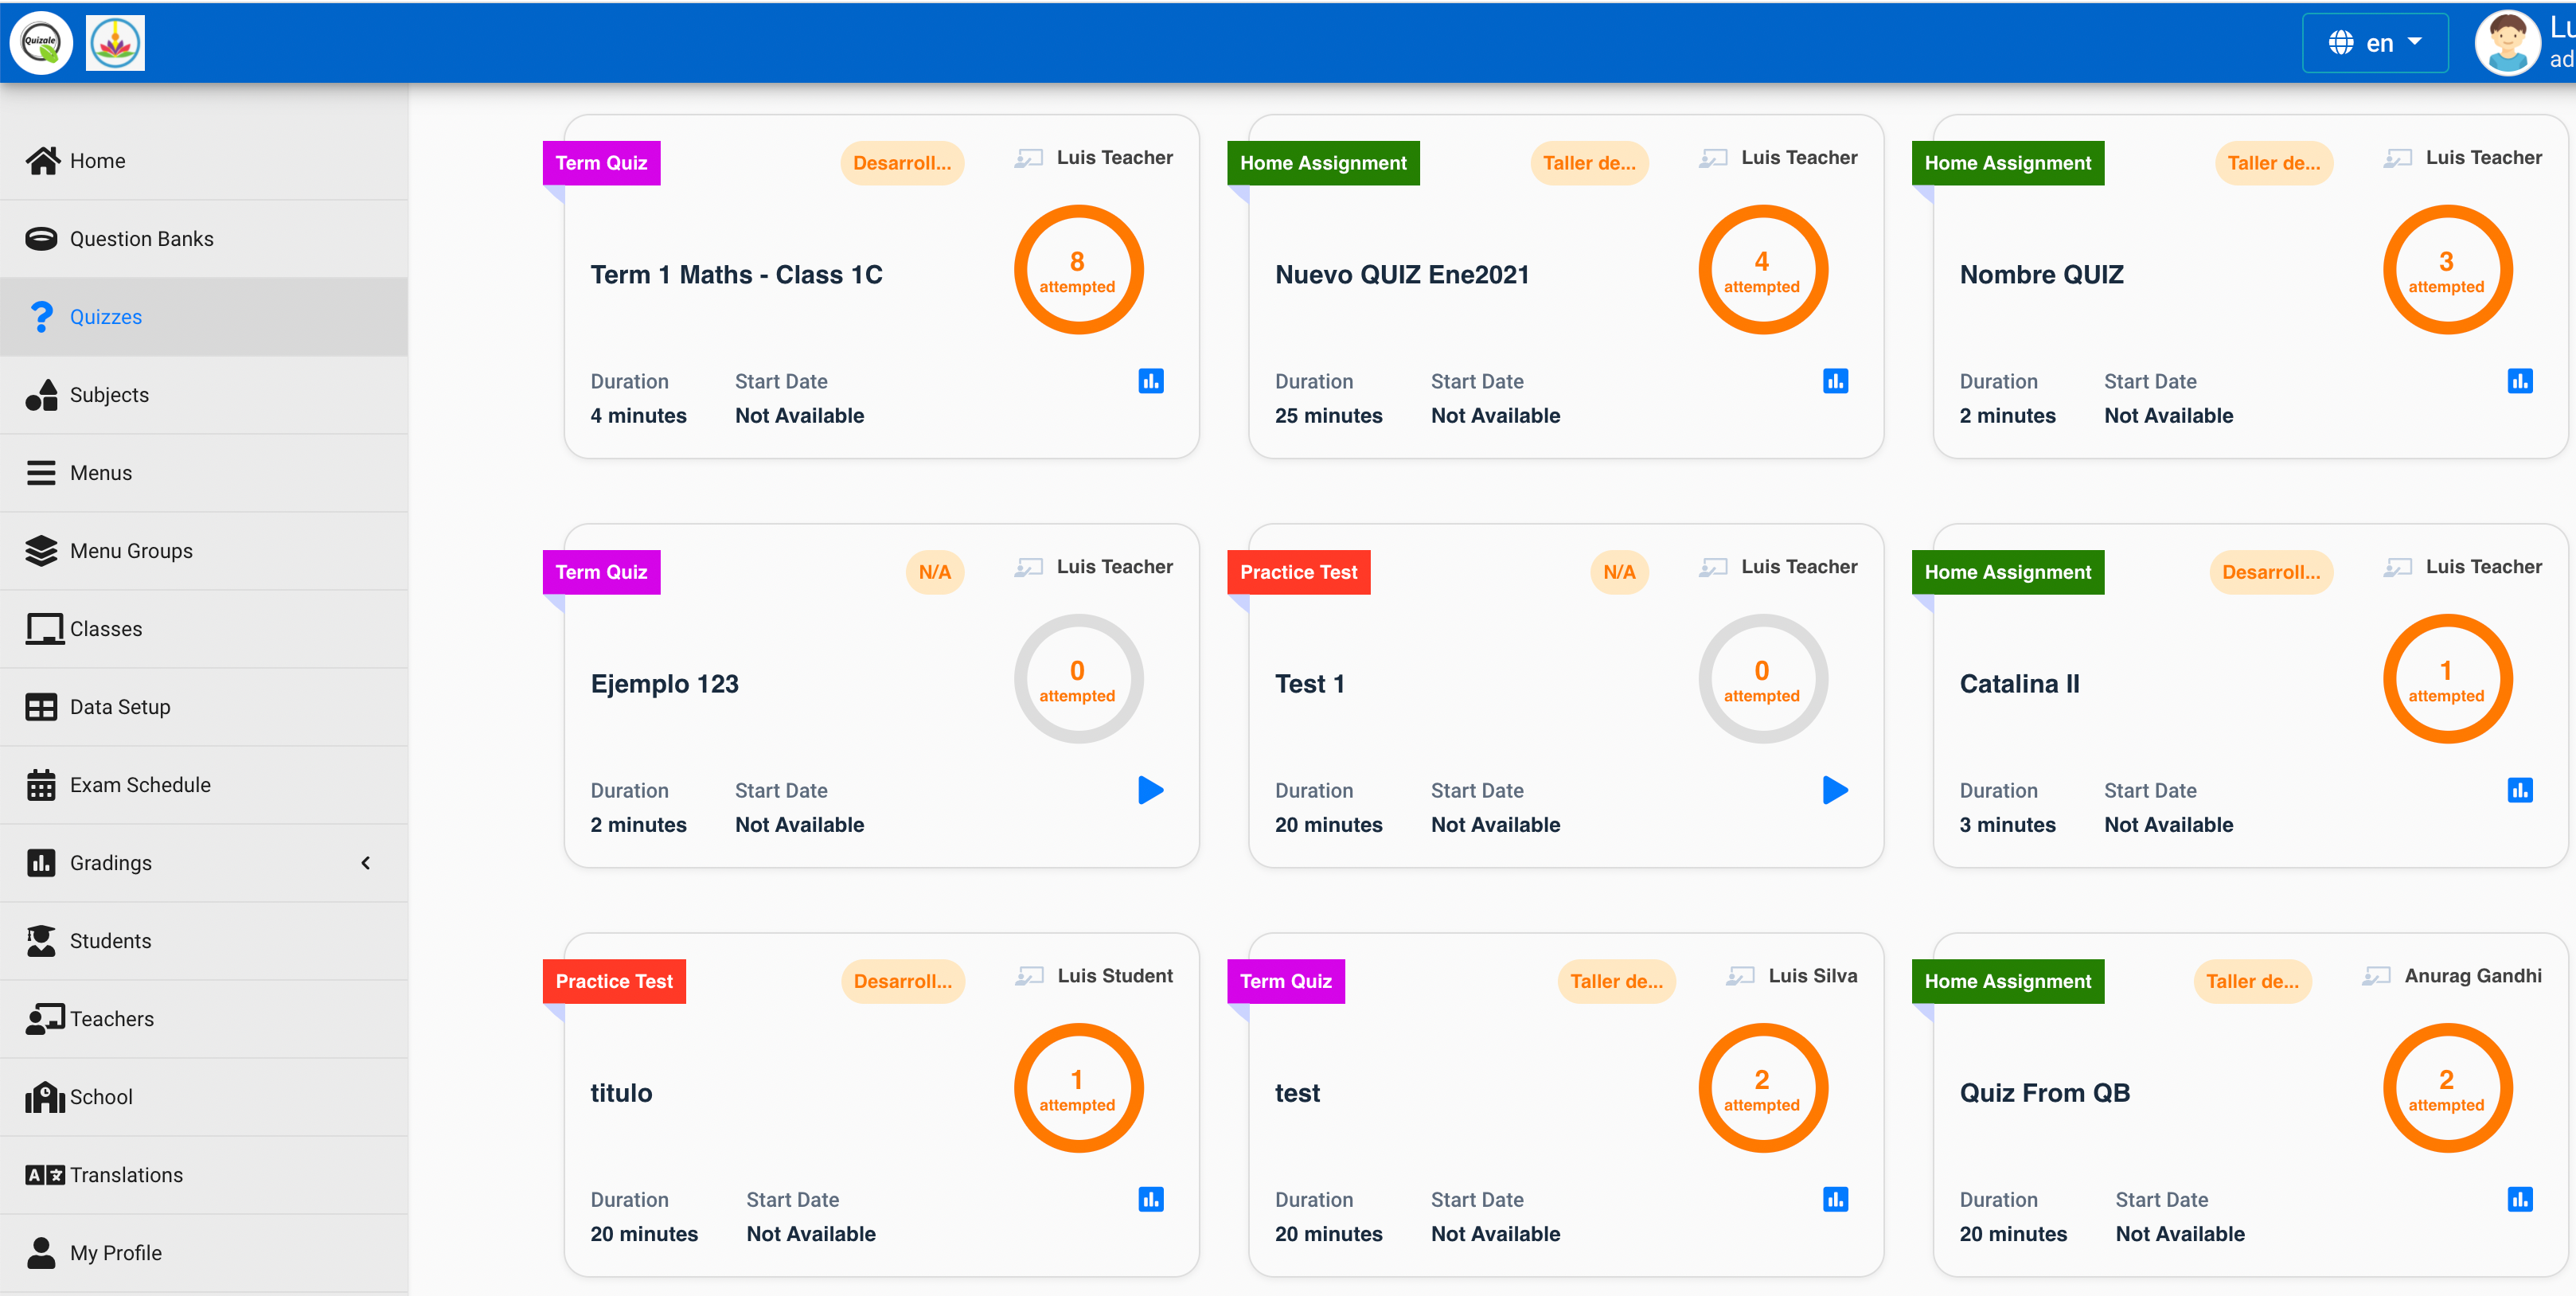
Task: Open the Term 1 Maths - Class 1C title
Action: point(736,275)
